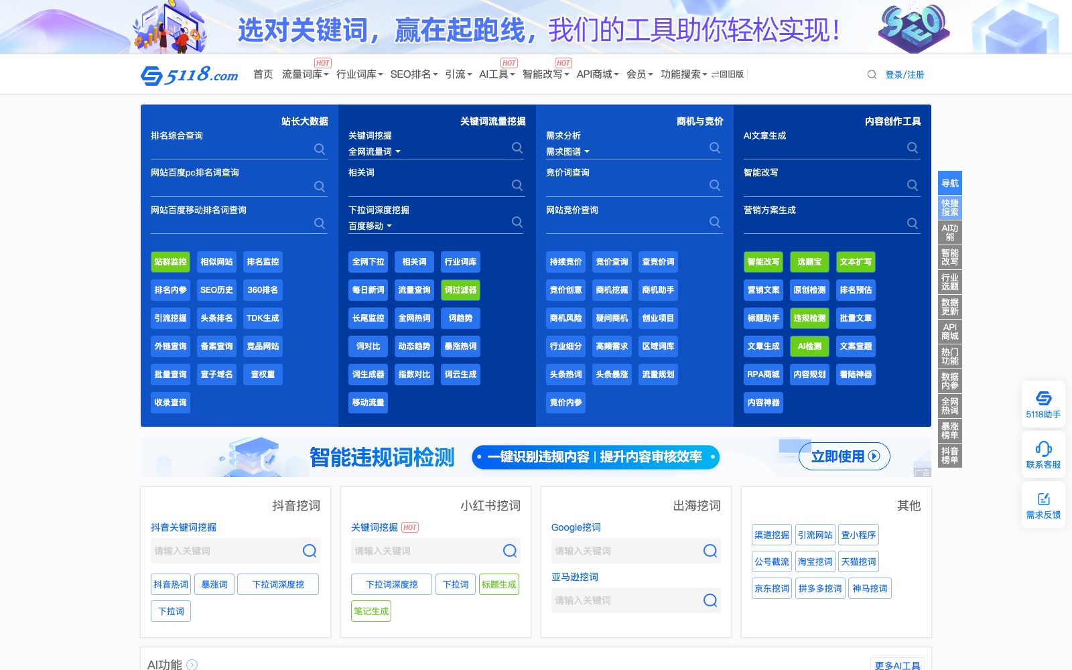Expand AI工具 dropdown in top navigation
This screenshot has width=1072, height=670.
point(497,74)
